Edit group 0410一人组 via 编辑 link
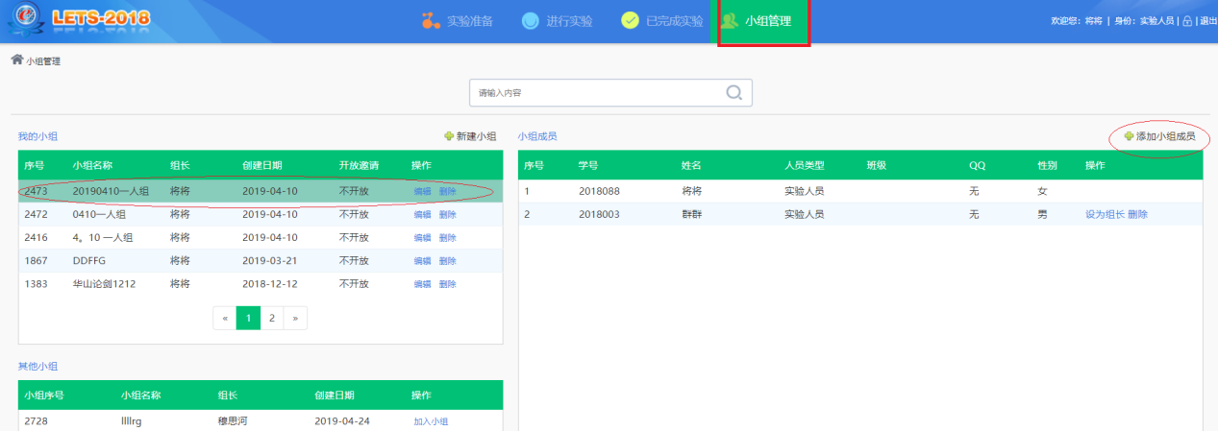The image size is (1218, 431). click(x=422, y=215)
